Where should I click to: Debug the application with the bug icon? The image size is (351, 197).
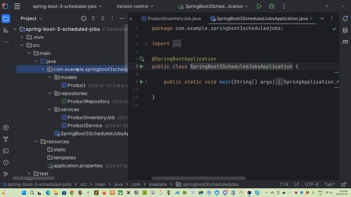(x=271, y=6)
